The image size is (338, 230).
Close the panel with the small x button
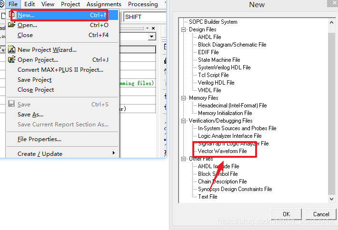[x=153, y=28]
